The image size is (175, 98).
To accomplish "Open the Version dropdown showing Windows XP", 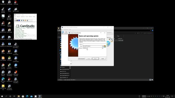I will [x=93, y=48].
